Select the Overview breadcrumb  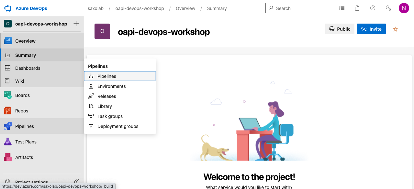click(x=185, y=8)
